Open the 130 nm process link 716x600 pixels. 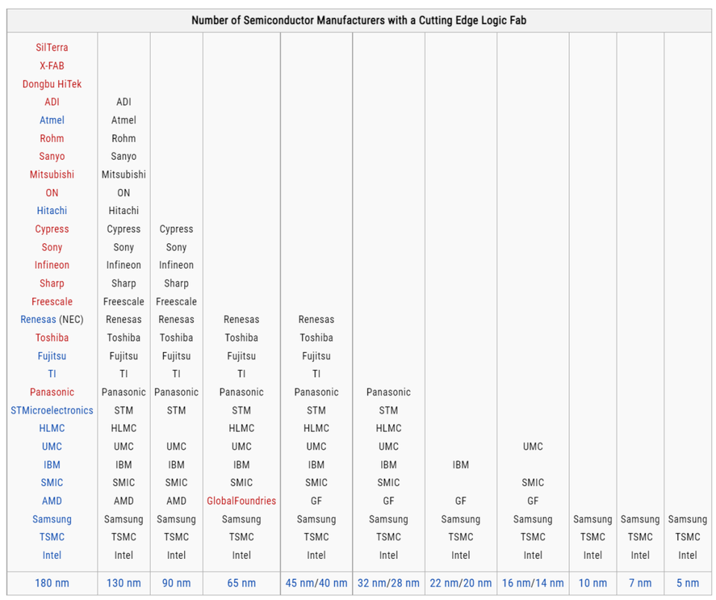coord(124,583)
